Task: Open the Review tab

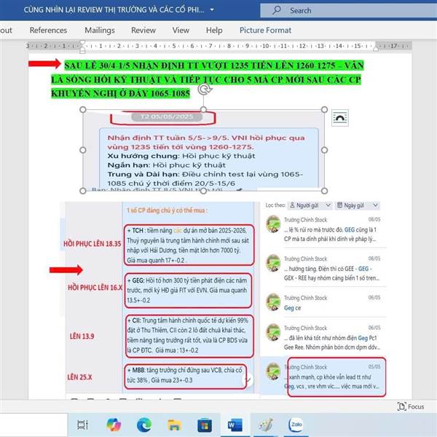Action: 143,30
